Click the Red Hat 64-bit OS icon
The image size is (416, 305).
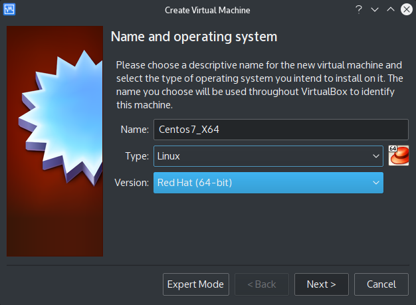[x=399, y=155]
